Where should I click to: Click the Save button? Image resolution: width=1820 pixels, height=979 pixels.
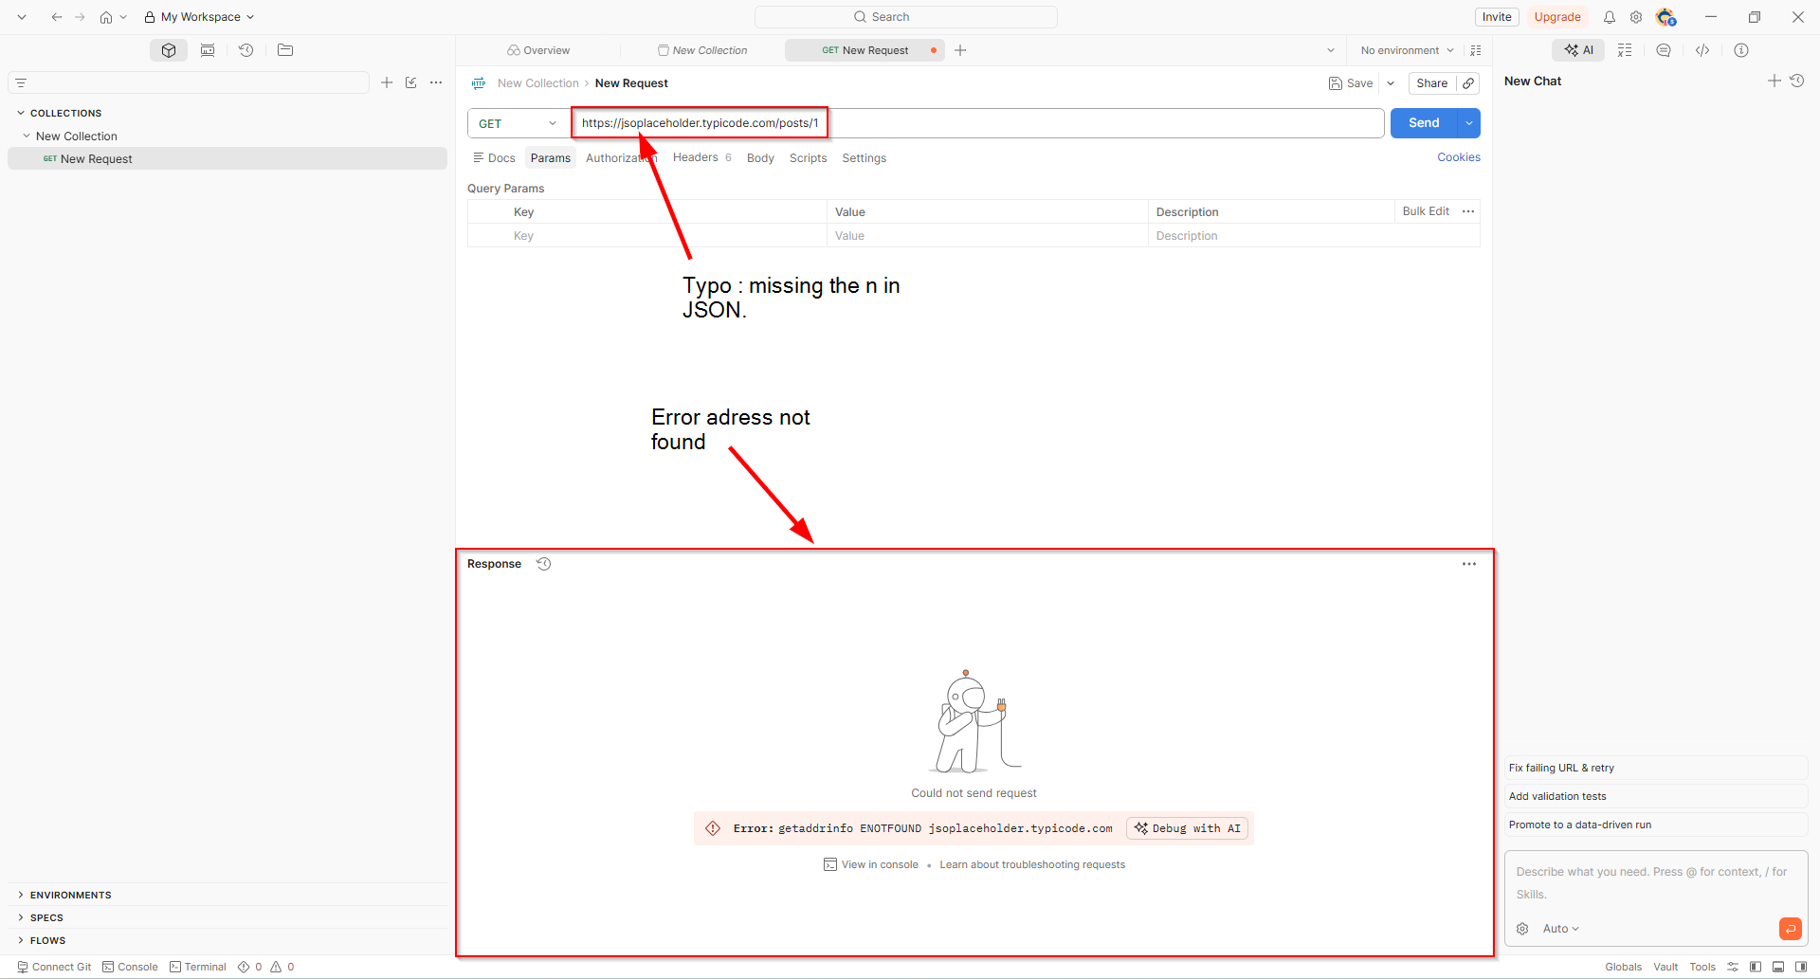[x=1351, y=83]
